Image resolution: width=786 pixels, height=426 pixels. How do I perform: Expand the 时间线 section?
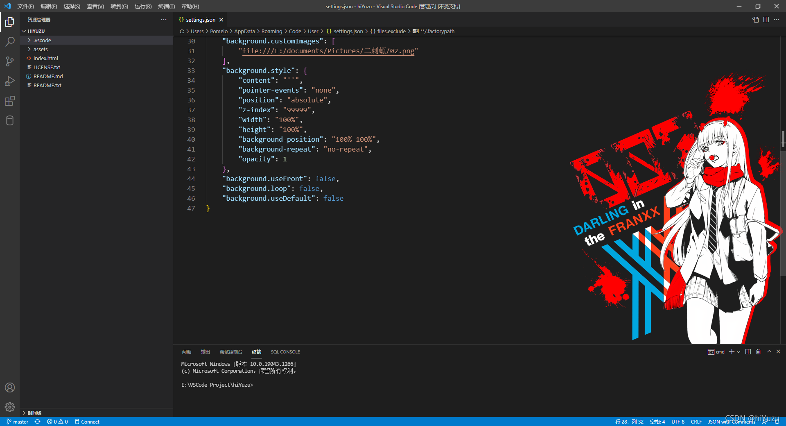pos(97,413)
